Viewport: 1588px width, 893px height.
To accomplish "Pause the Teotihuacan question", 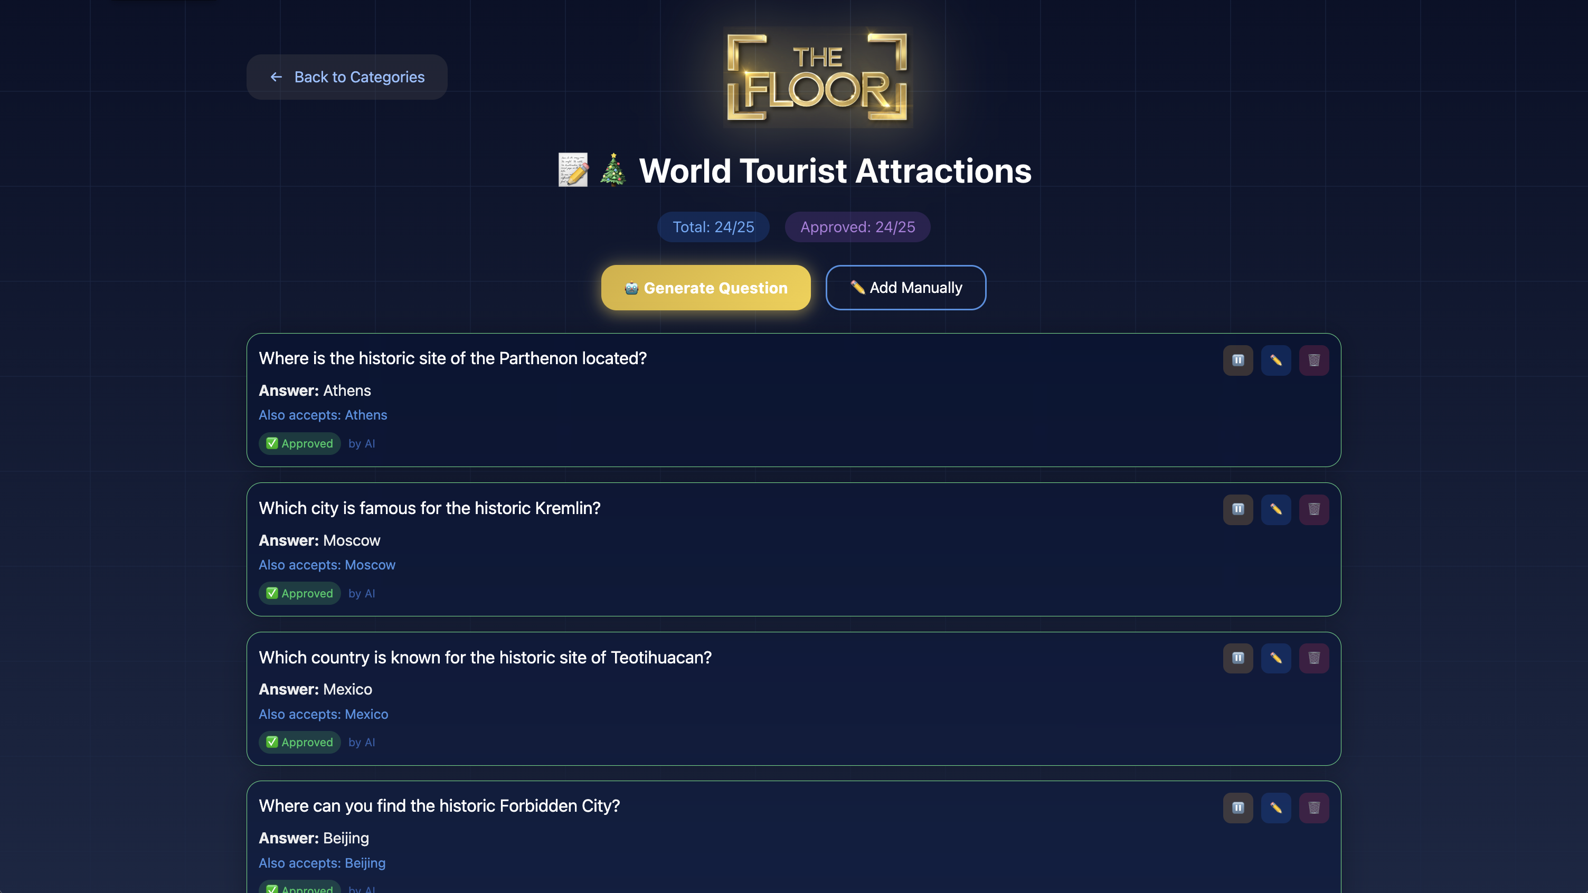I will point(1238,658).
